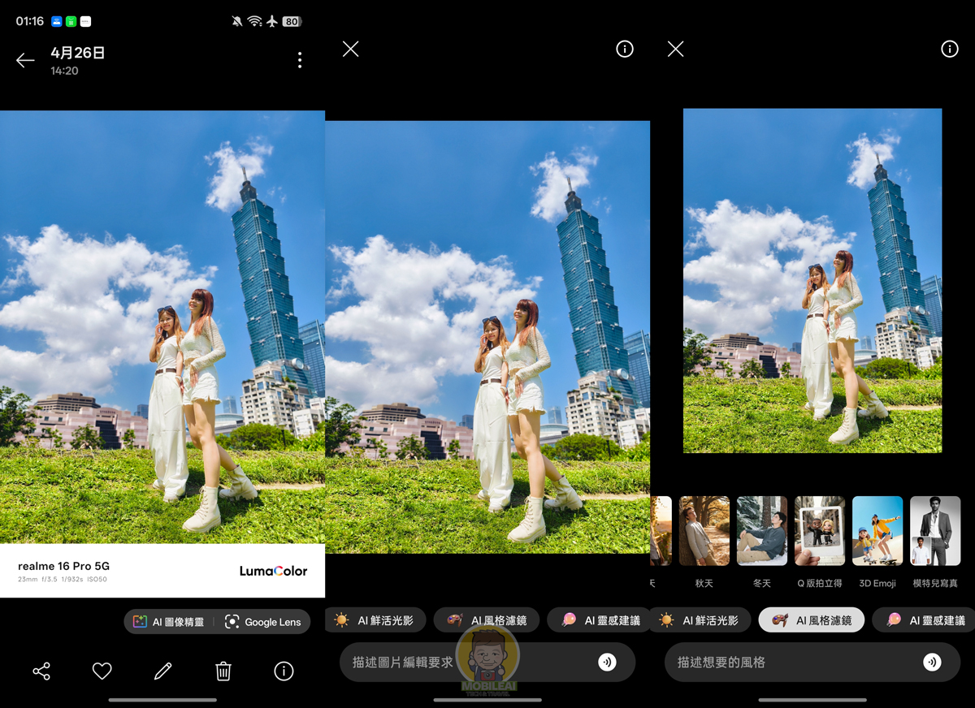Open the info icon on the right screen
The image size is (975, 708).
tap(950, 50)
